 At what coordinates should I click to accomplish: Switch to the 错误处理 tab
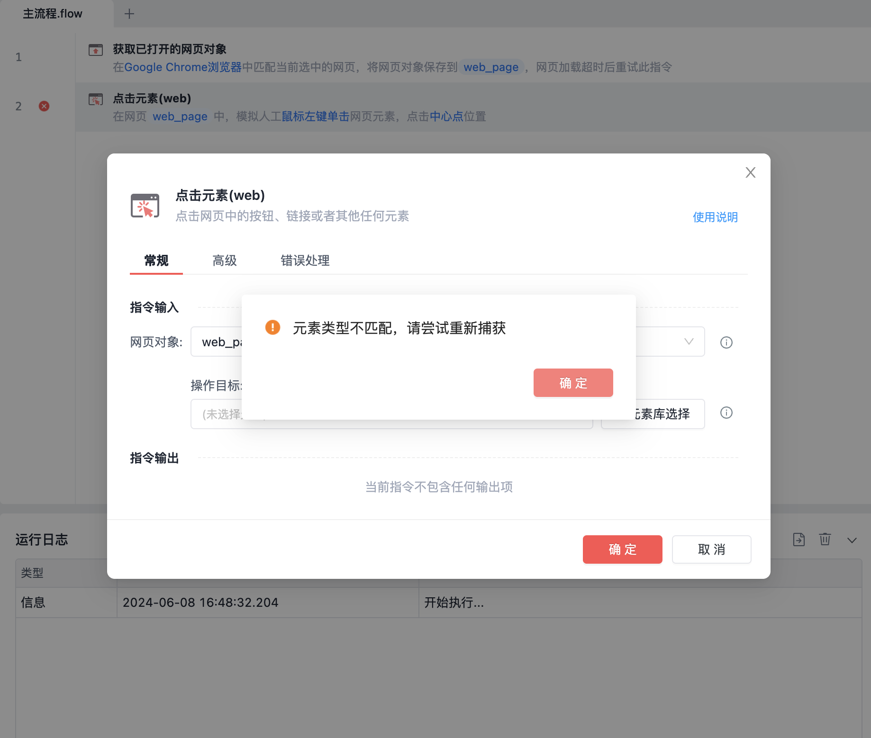point(305,260)
